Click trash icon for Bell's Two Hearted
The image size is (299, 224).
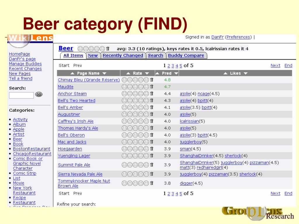152,100
